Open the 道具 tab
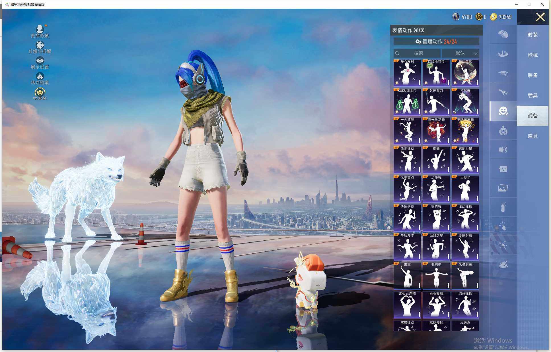 point(533,136)
